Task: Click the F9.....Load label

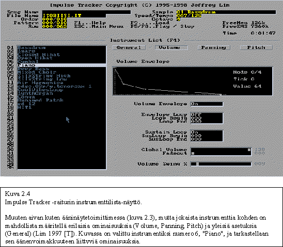Action: coord(150,23)
